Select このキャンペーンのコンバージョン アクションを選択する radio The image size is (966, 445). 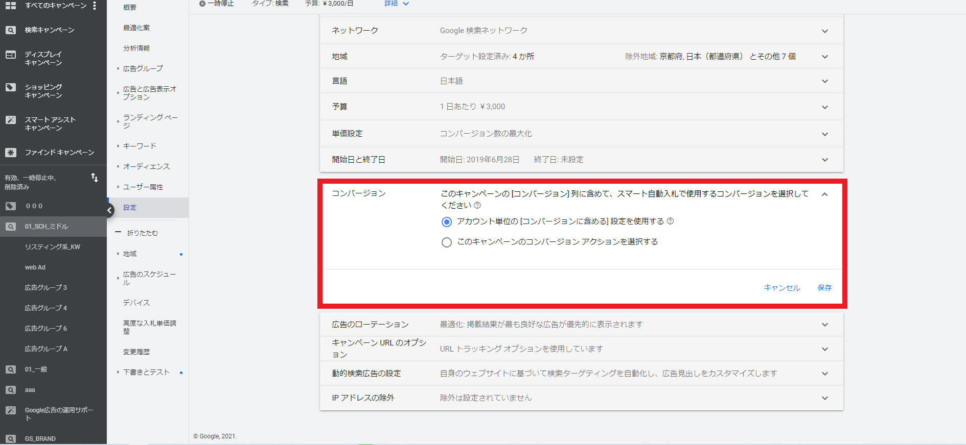[447, 242]
